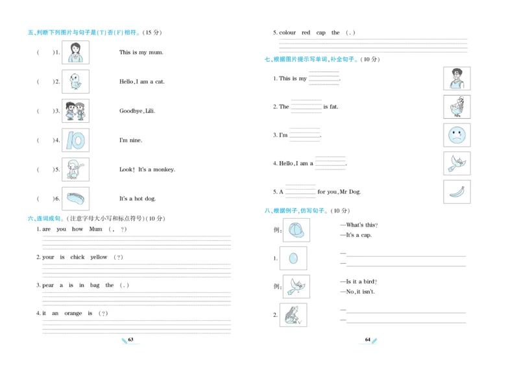Click the two children picture beside "Goodbye, Lili."
Screen dimensions: 519x380
click(75, 111)
